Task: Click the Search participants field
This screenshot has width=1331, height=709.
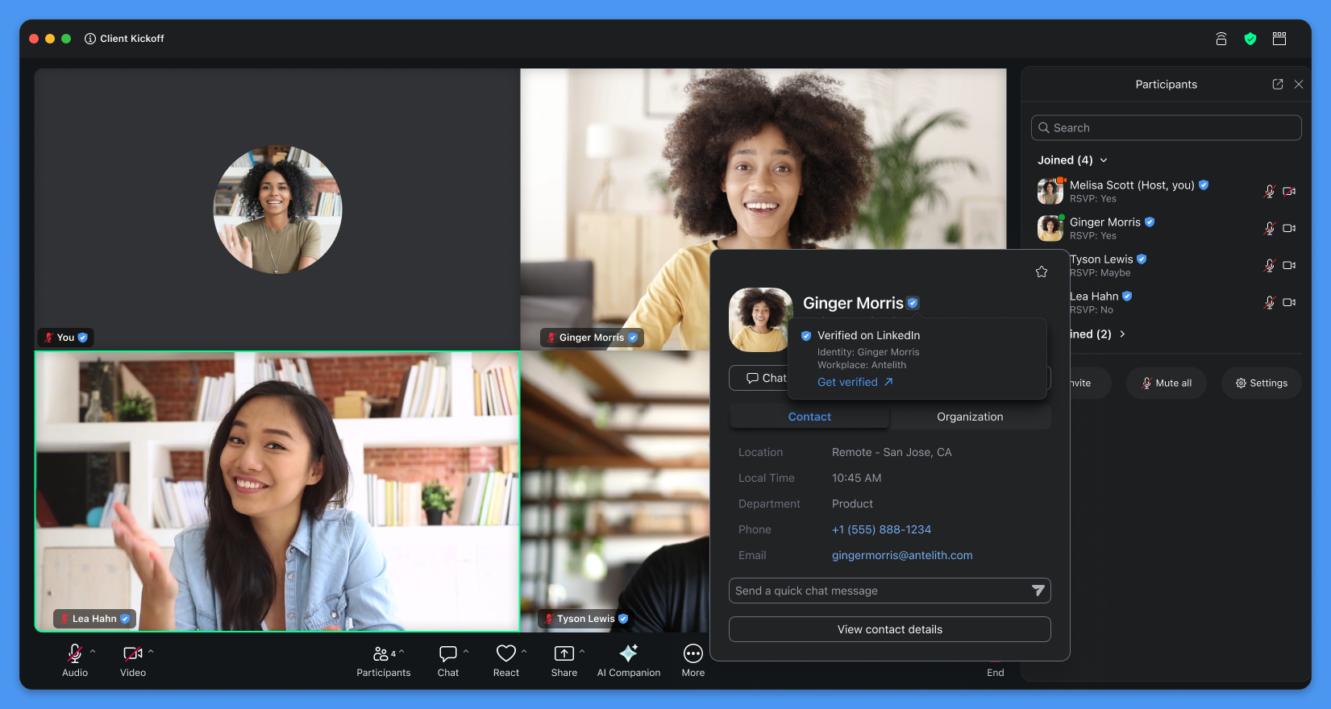Action: [x=1166, y=128]
